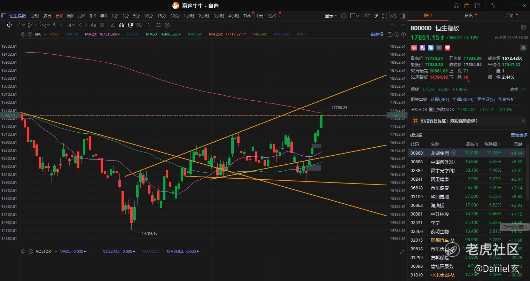Screen dimensions: 530x281
Task: Click 查看更多 to view more constituents
Action: 519,135
